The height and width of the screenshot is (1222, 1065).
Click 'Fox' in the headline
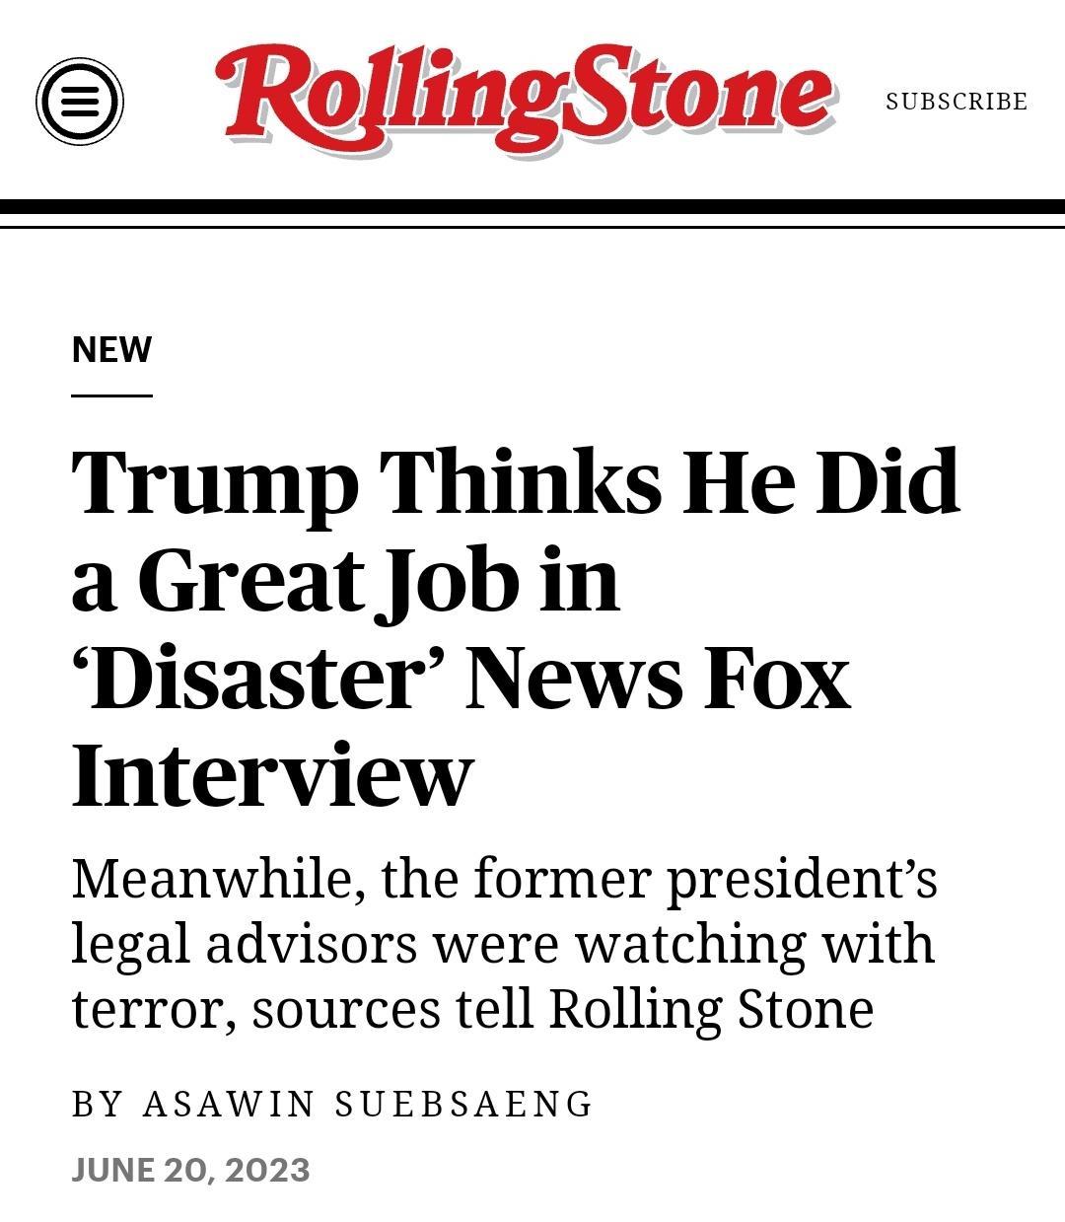(x=776, y=679)
